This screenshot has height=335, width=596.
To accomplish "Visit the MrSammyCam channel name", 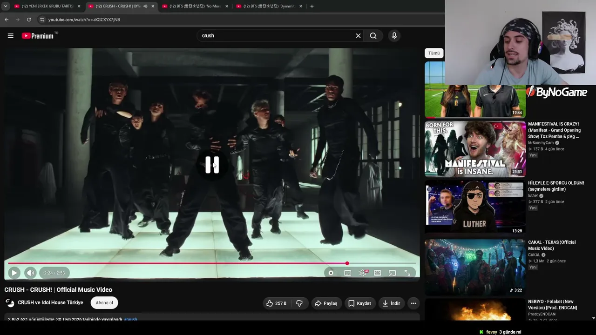I will [541, 143].
